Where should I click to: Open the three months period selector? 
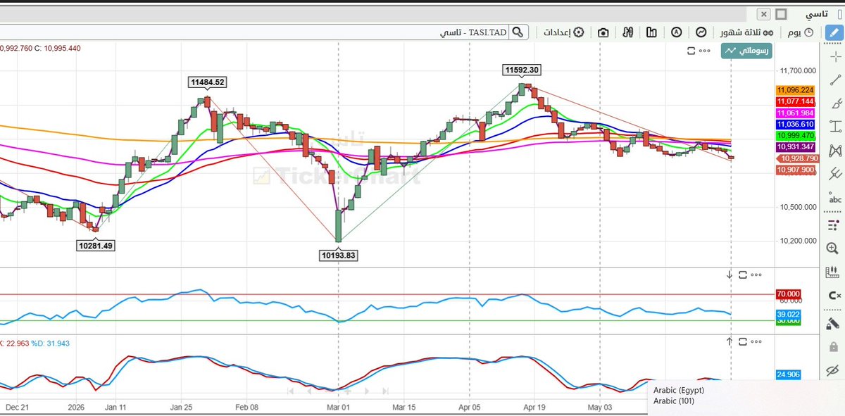coord(748,32)
